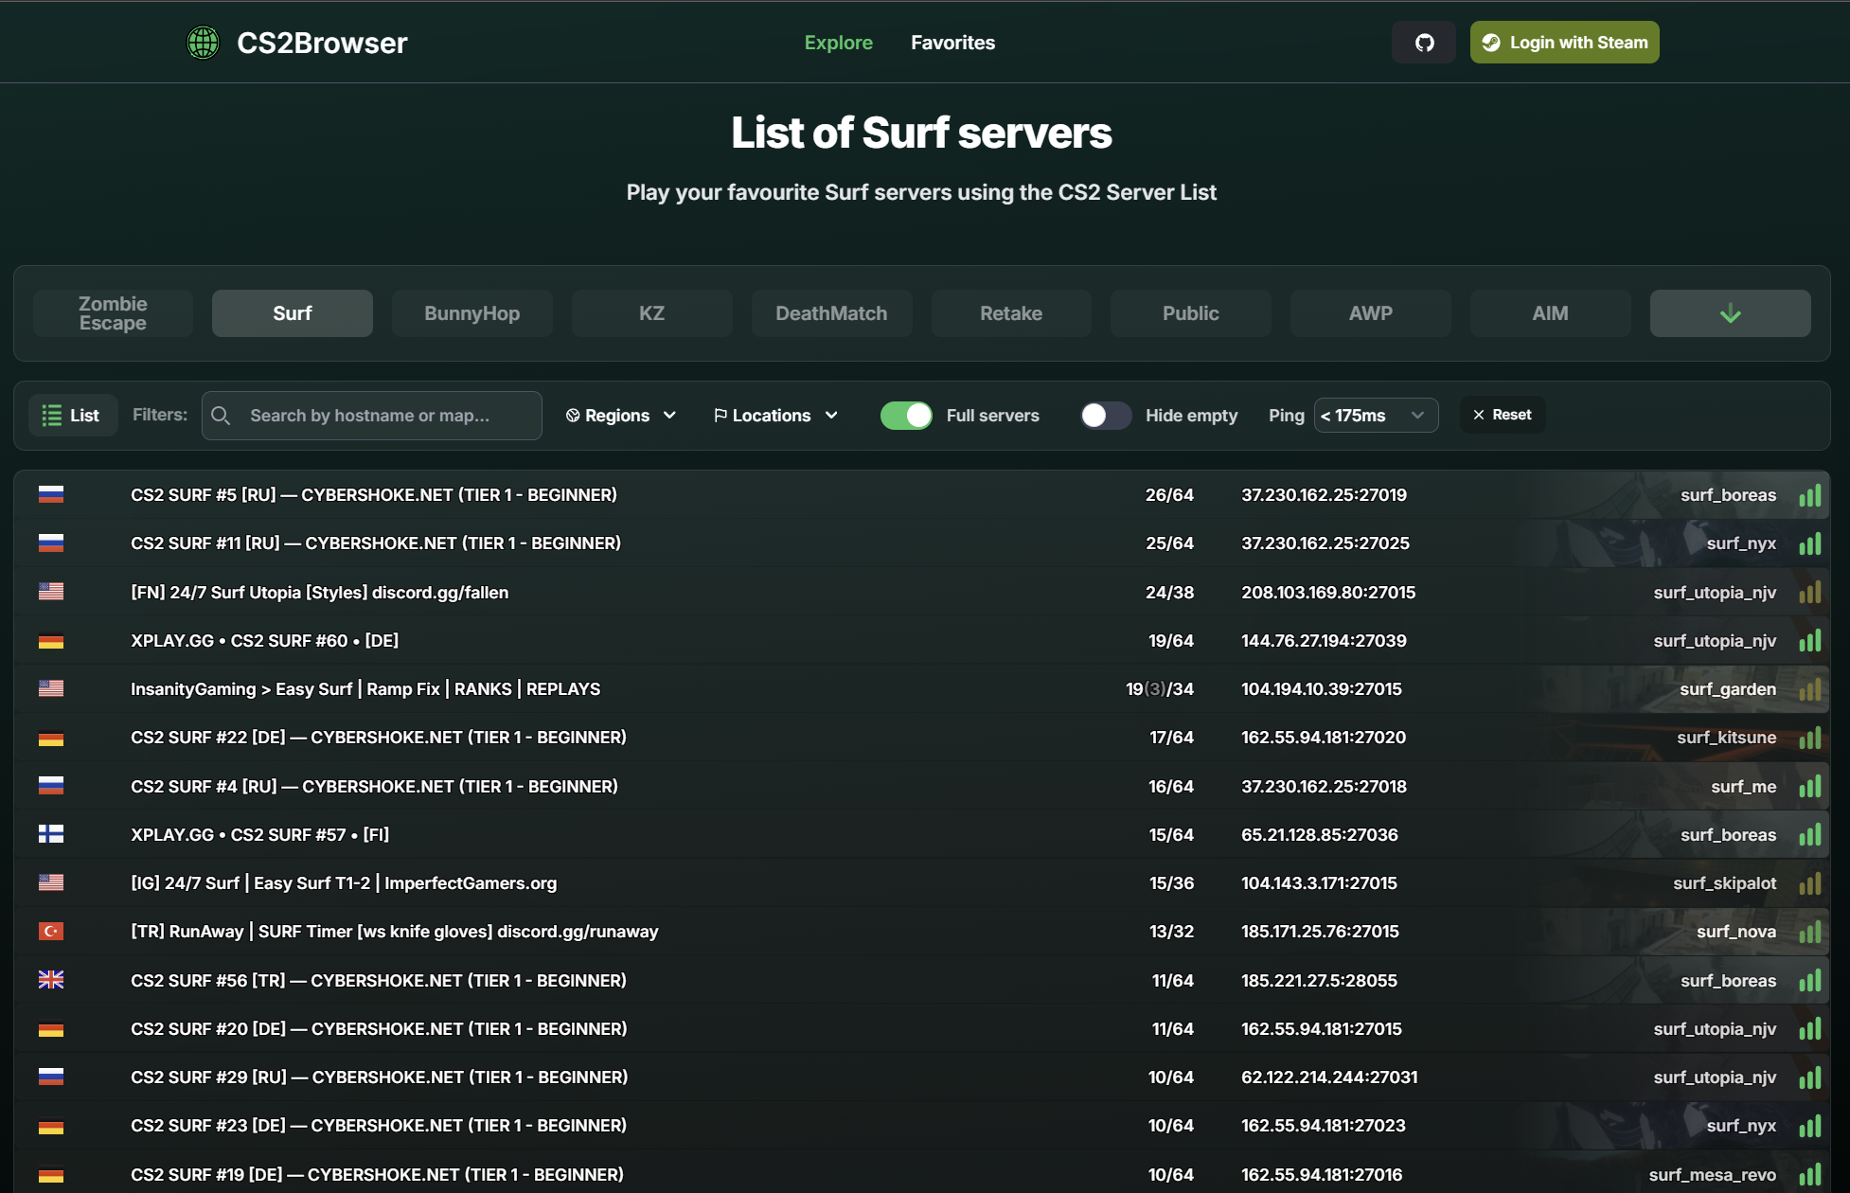The width and height of the screenshot is (1850, 1193).
Task: Select the DeathMatch category tab
Action: coord(831,312)
